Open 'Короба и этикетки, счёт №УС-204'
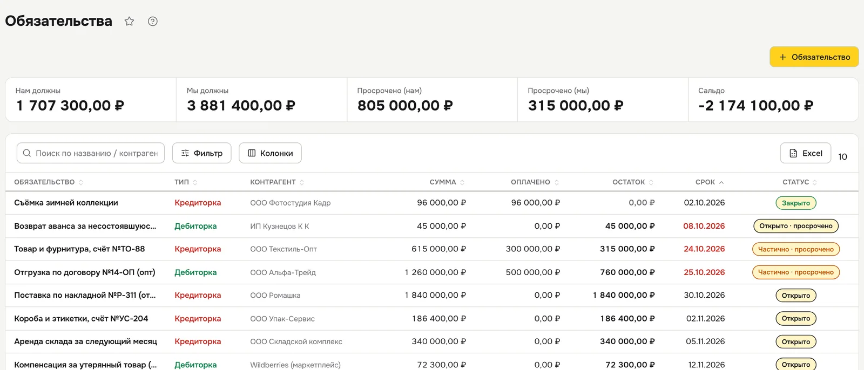 81,319
